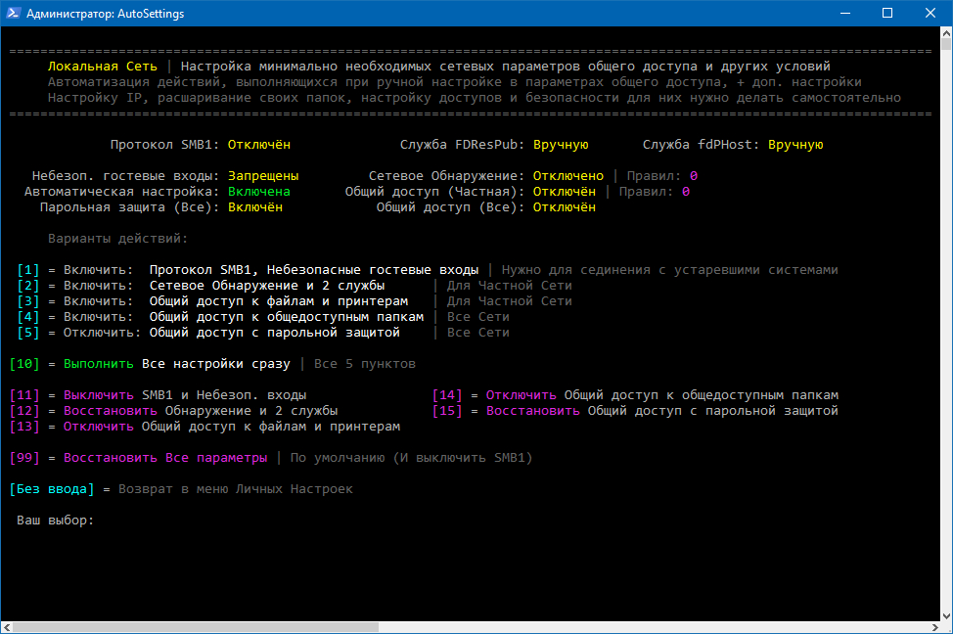Click 'Парольная защита (Все)' value 'Включён'
The width and height of the screenshot is (953, 634).
pos(255,207)
